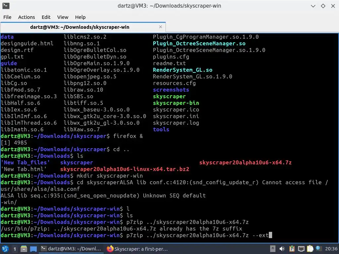Click 'gpl.txt' in the listing
Image resolution: width=339 pixels, height=254 pixels.
pos(12,57)
